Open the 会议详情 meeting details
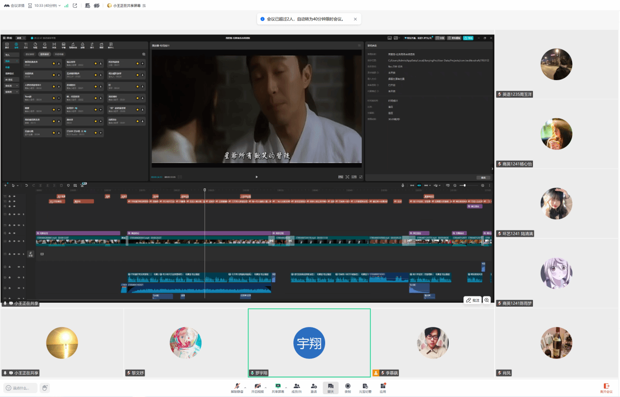The height and width of the screenshot is (397, 620). (x=13, y=5)
